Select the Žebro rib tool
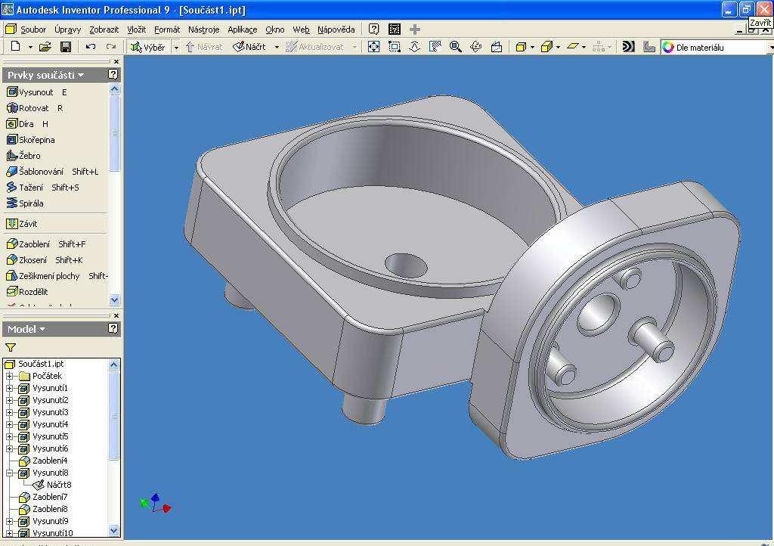The height and width of the screenshot is (546, 774). pos(23,156)
